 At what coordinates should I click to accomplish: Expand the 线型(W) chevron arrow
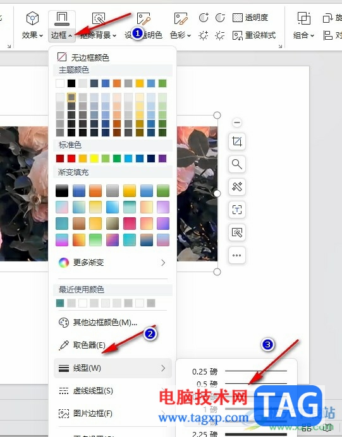coord(163,368)
